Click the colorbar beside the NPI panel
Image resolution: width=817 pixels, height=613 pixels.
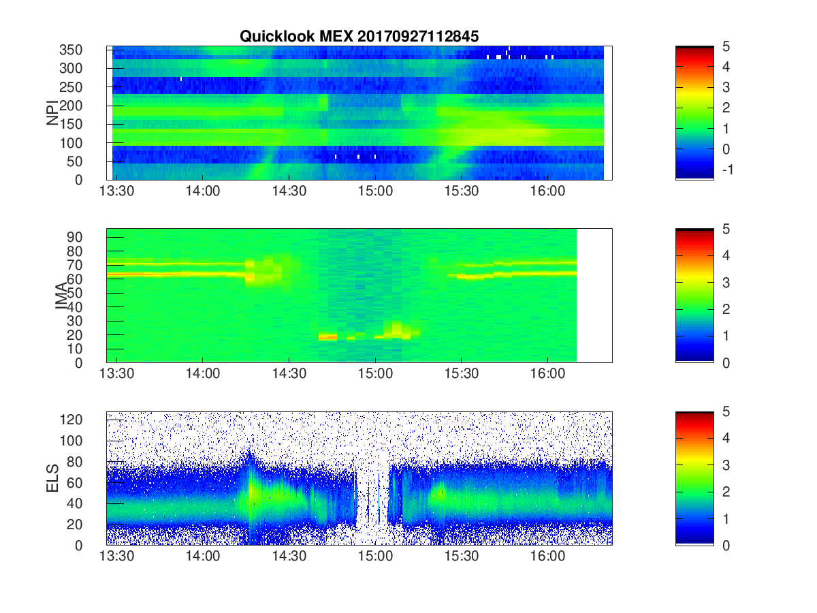click(x=694, y=113)
